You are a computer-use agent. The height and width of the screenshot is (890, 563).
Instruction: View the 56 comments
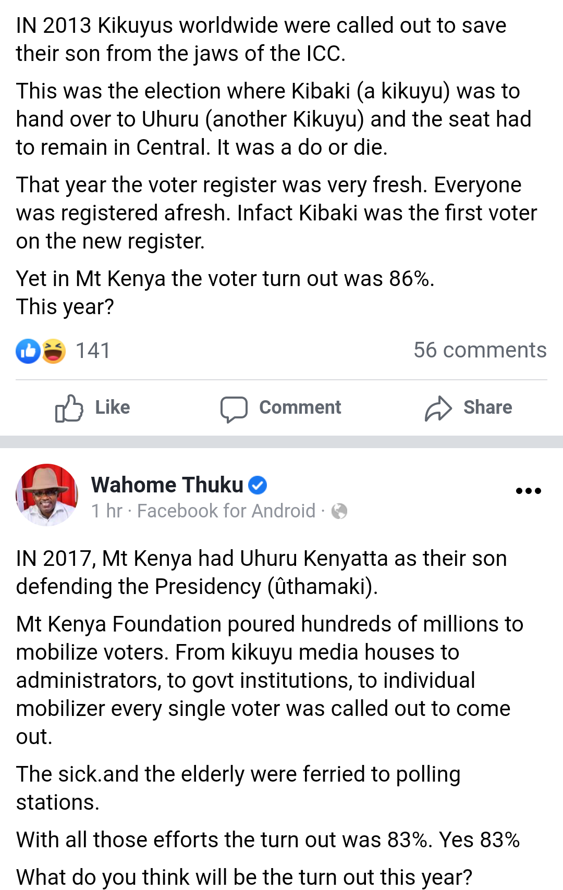click(480, 350)
